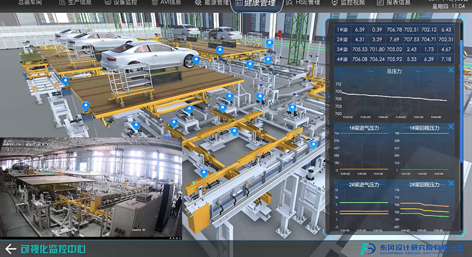Image resolution: width=472 pixels, height=257 pixels.
Task: Click the 监控视频 camera icon
Action: coord(335,3)
